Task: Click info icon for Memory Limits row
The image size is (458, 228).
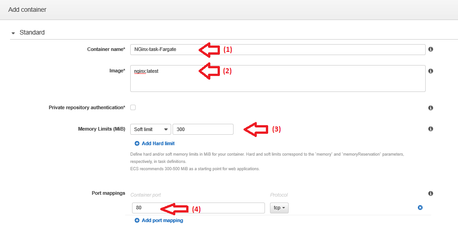Action: tap(430, 129)
